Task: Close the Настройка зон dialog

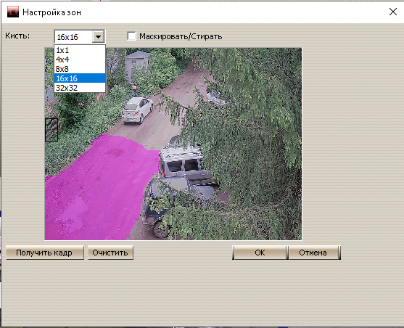Action: click(x=393, y=12)
